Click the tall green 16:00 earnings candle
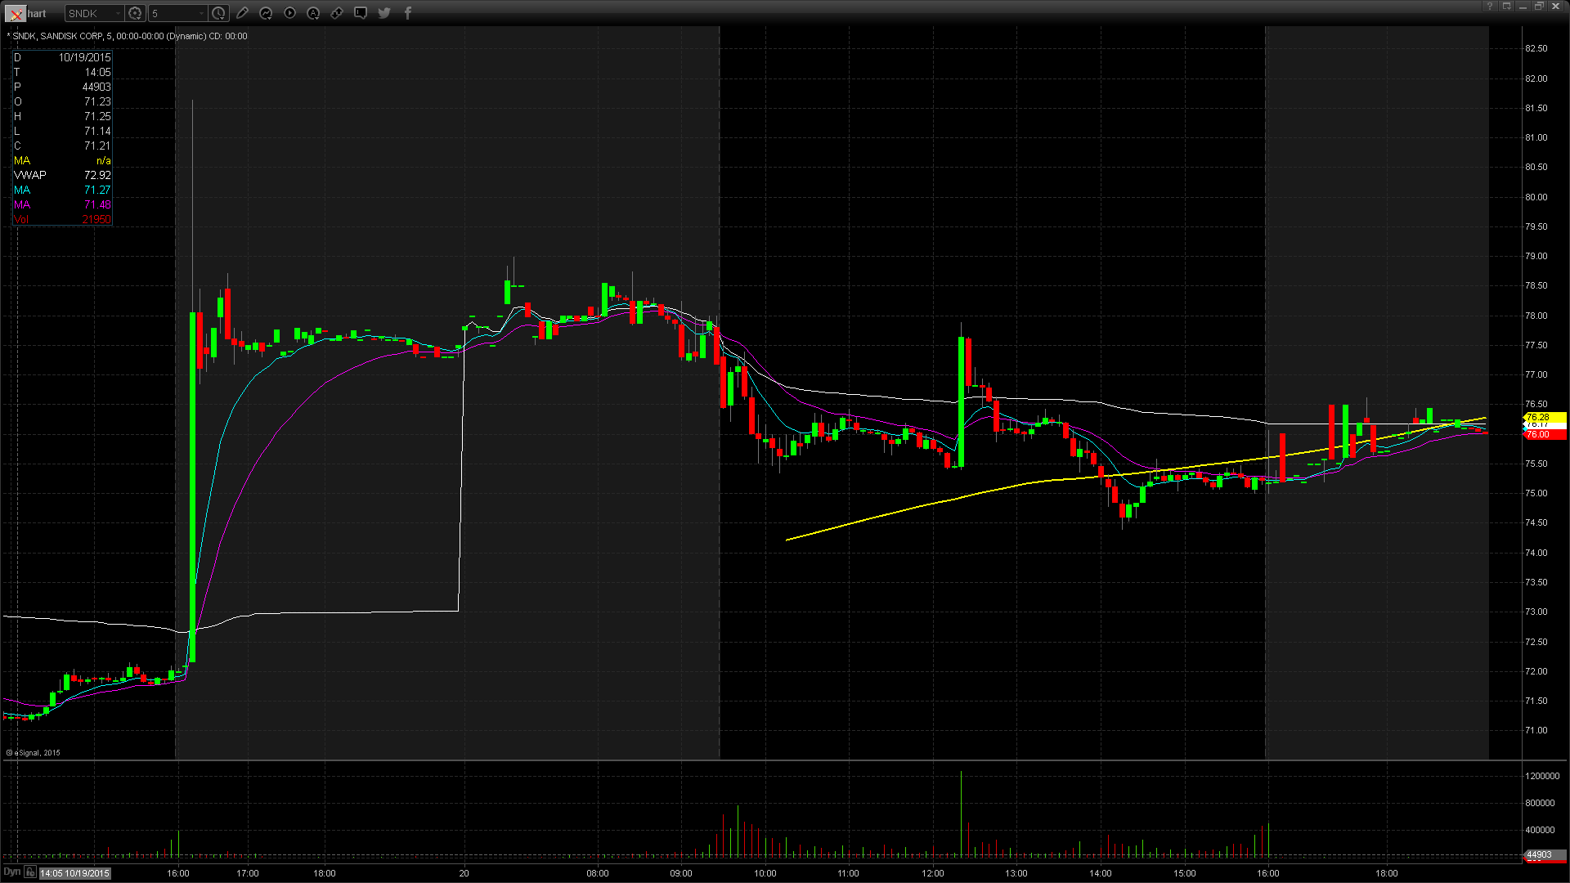1570x883 pixels. tap(193, 486)
